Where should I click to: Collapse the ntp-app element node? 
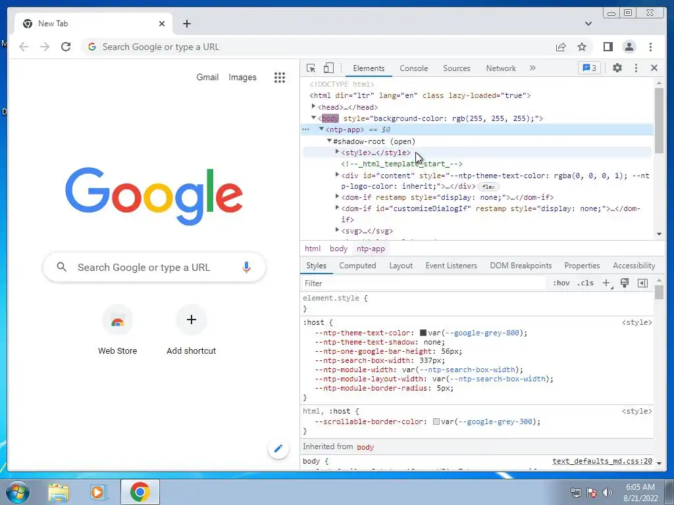tap(321, 129)
